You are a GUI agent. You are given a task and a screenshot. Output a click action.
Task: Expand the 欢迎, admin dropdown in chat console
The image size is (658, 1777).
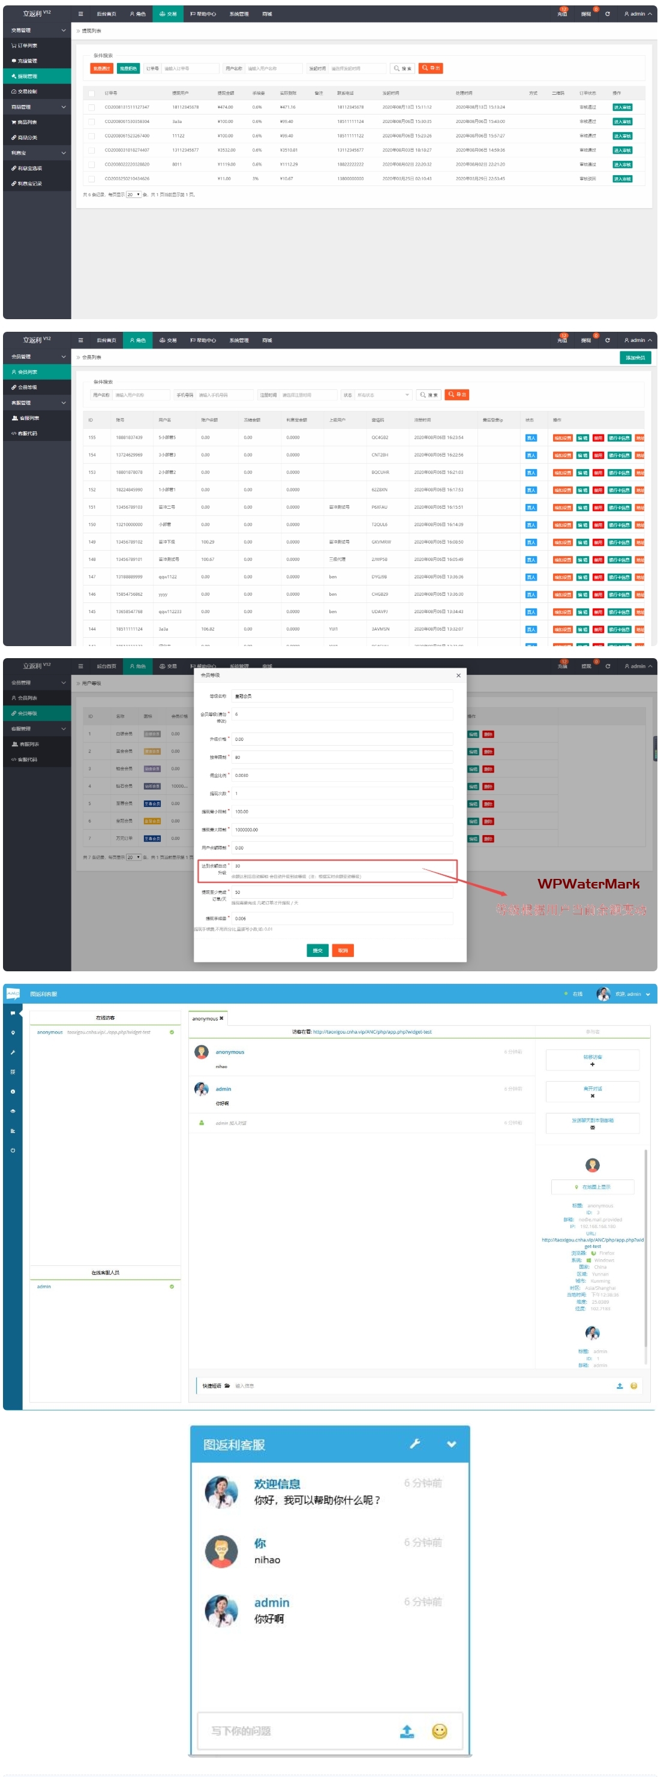pyautogui.click(x=648, y=994)
